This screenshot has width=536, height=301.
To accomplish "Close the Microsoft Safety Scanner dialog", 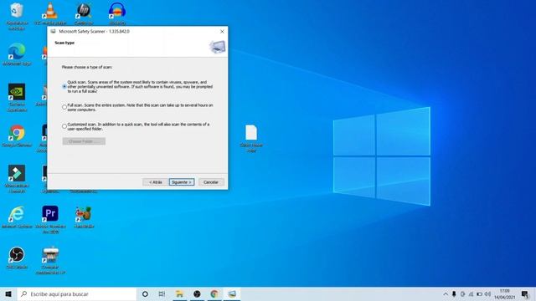I will click(222, 32).
